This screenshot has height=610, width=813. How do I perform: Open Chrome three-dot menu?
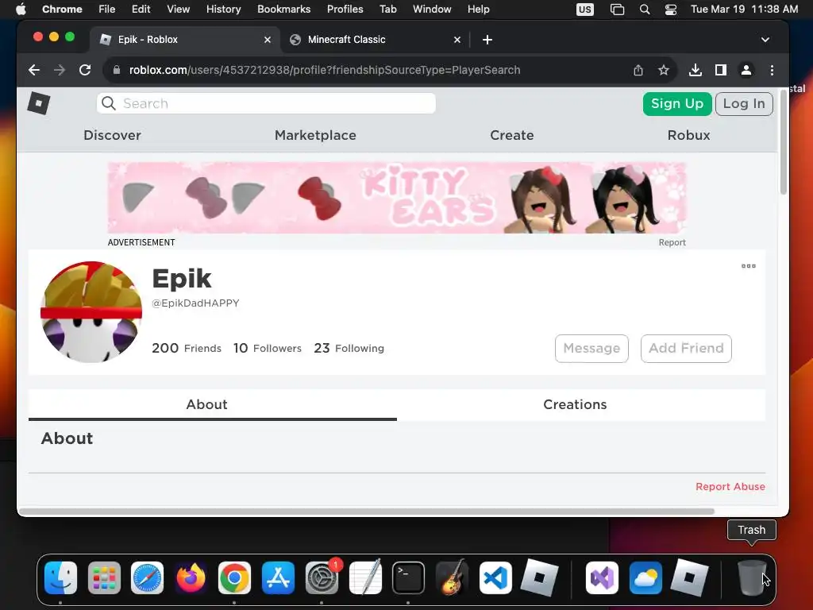[x=772, y=70]
